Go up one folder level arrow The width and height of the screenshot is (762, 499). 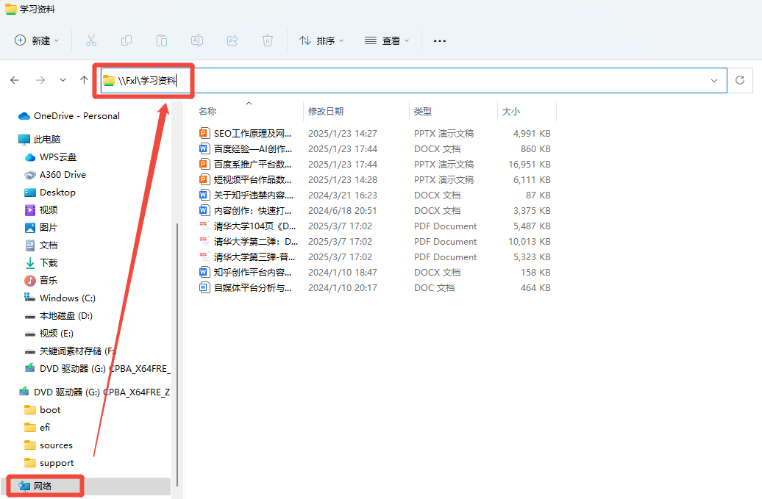click(84, 80)
